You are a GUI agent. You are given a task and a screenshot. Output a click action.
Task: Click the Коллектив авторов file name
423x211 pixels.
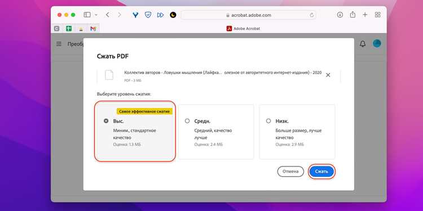click(223, 73)
